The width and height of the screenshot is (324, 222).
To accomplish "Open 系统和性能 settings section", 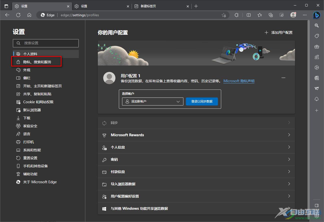I will [x=46, y=150].
